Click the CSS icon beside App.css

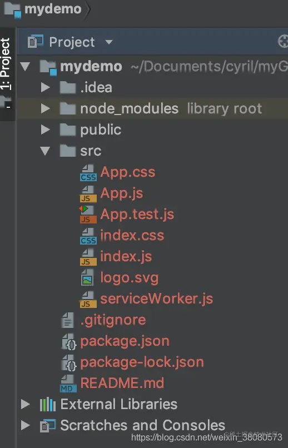click(x=88, y=172)
